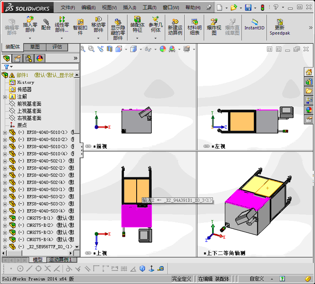Select 原点 in feature tree
315x284 pixels.
(x=22, y=126)
